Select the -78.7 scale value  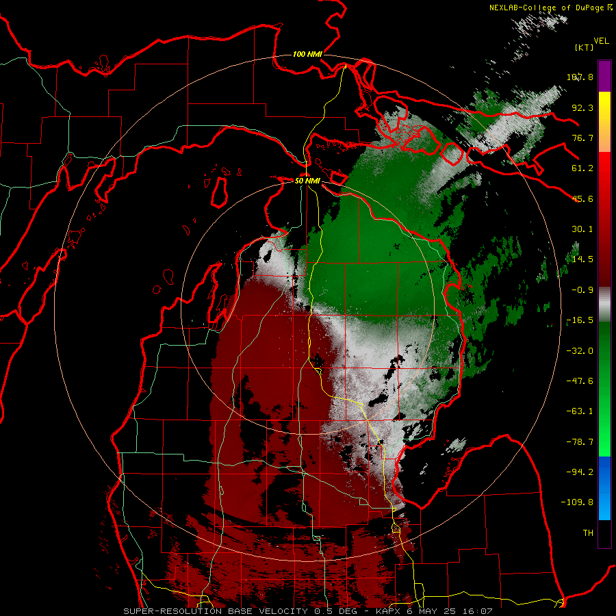tap(580, 442)
